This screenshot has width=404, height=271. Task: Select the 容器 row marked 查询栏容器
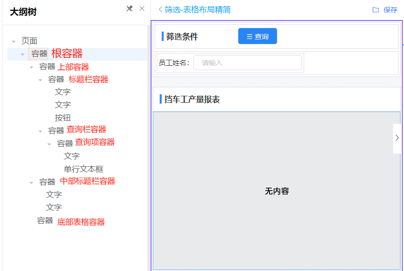coord(56,131)
